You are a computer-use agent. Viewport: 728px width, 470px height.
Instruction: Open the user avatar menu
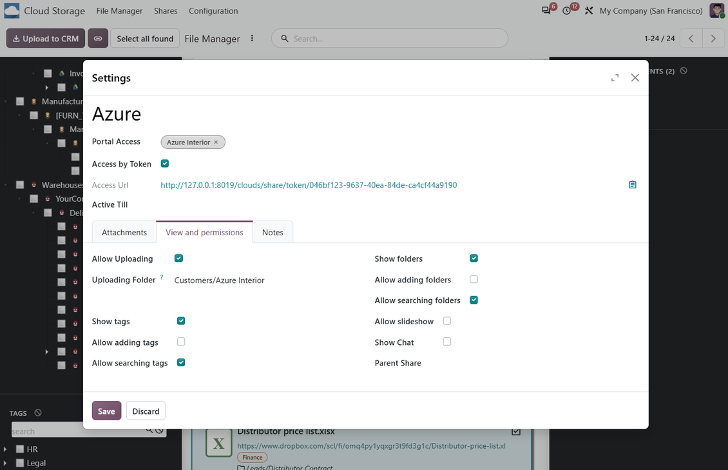pyautogui.click(x=717, y=10)
